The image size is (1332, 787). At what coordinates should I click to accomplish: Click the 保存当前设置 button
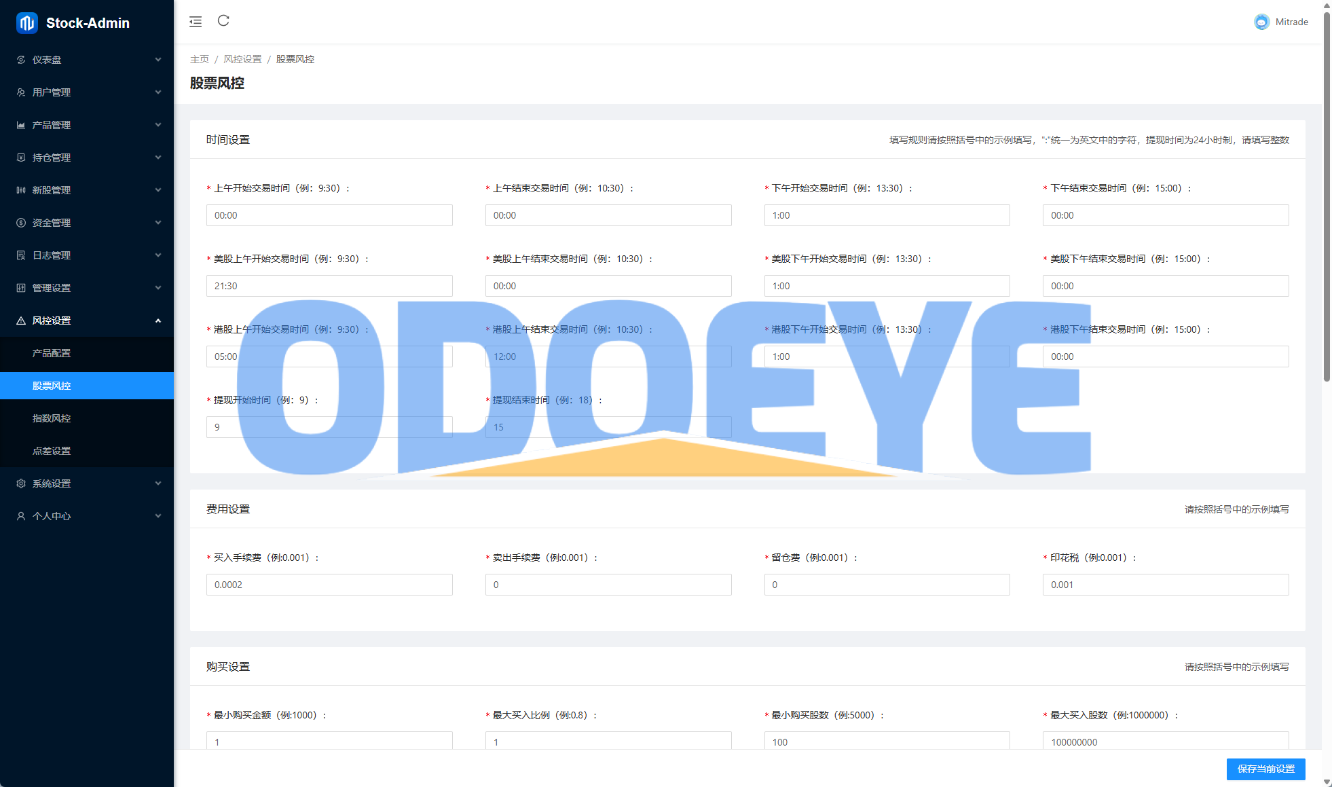(1265, 769)
